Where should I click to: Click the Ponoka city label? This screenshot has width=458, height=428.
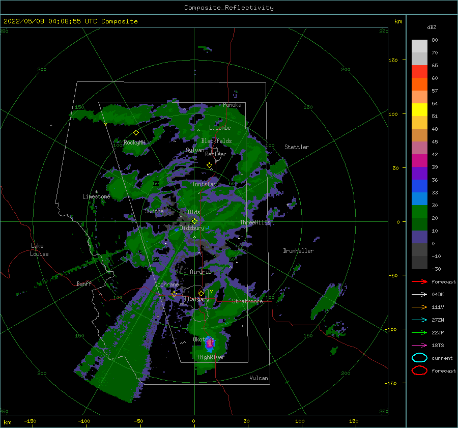[232, 105]
